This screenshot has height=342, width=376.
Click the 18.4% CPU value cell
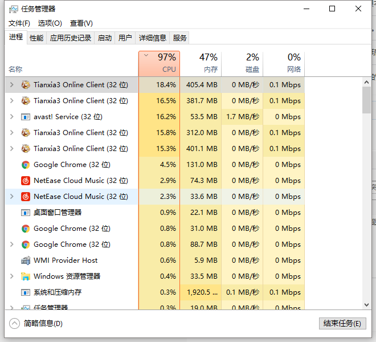tap(159, 85)
